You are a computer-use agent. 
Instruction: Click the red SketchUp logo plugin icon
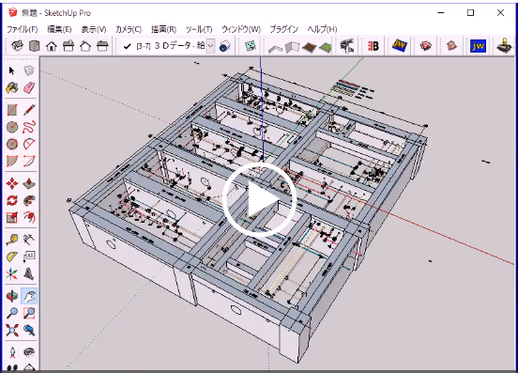coord(425,45)
